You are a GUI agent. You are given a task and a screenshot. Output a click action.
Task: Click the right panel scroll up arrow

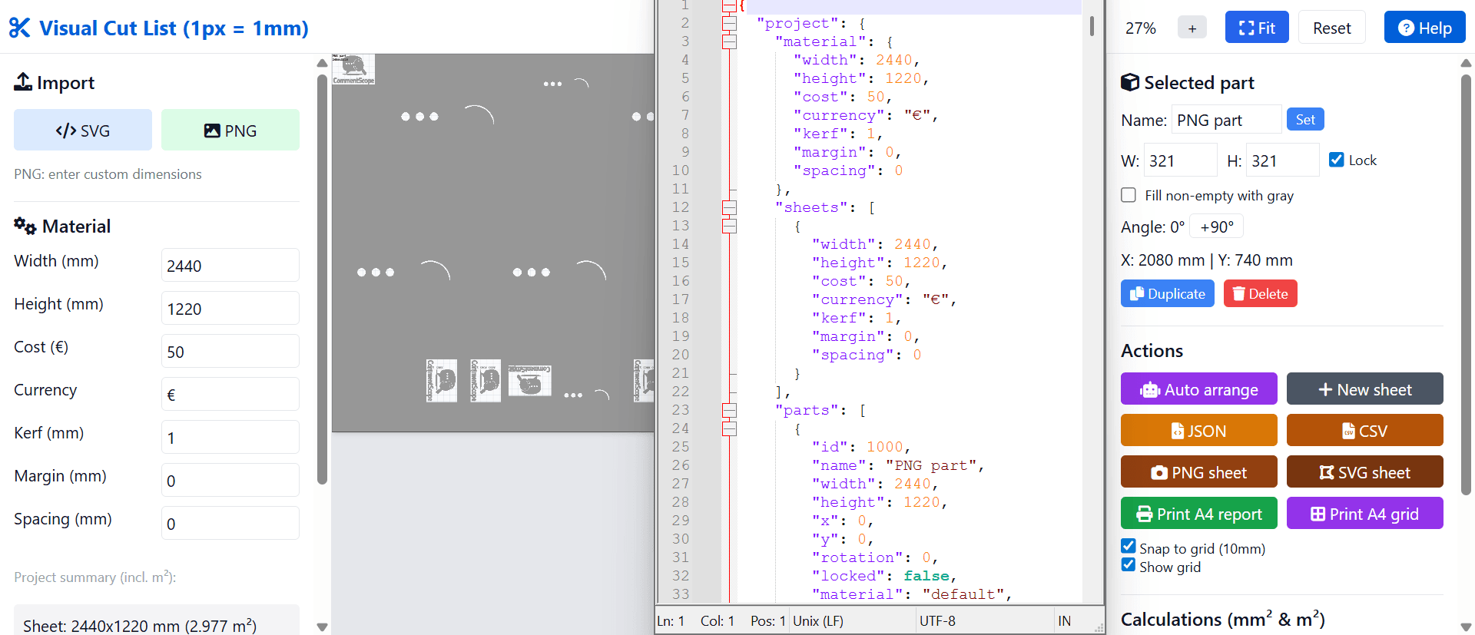pyautogui.click(x=1467, y=63)
